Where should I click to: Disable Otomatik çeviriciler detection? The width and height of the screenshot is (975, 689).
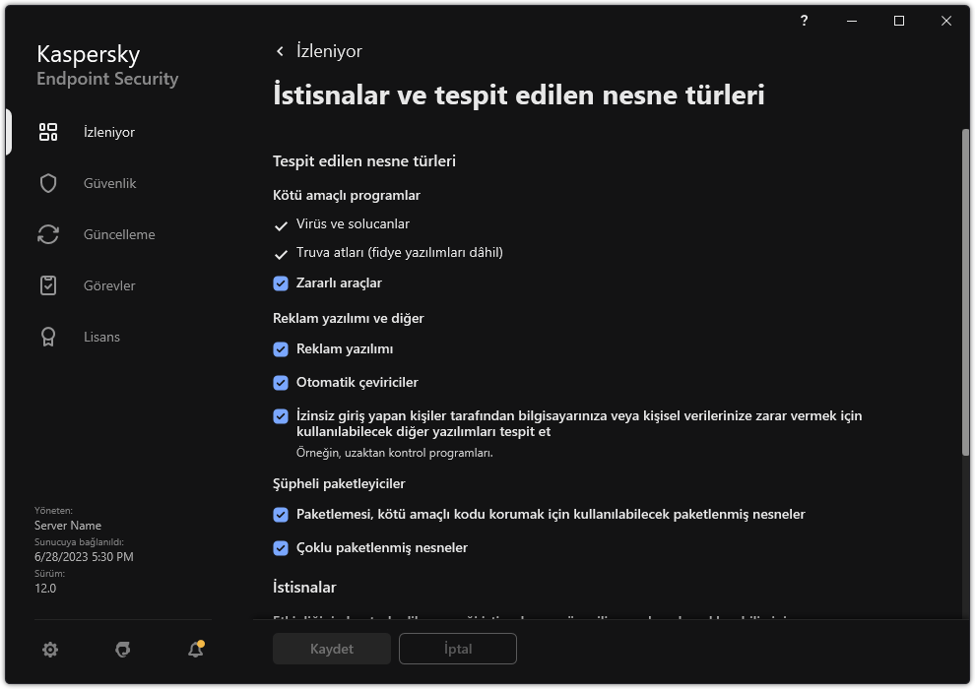[280, 382]
